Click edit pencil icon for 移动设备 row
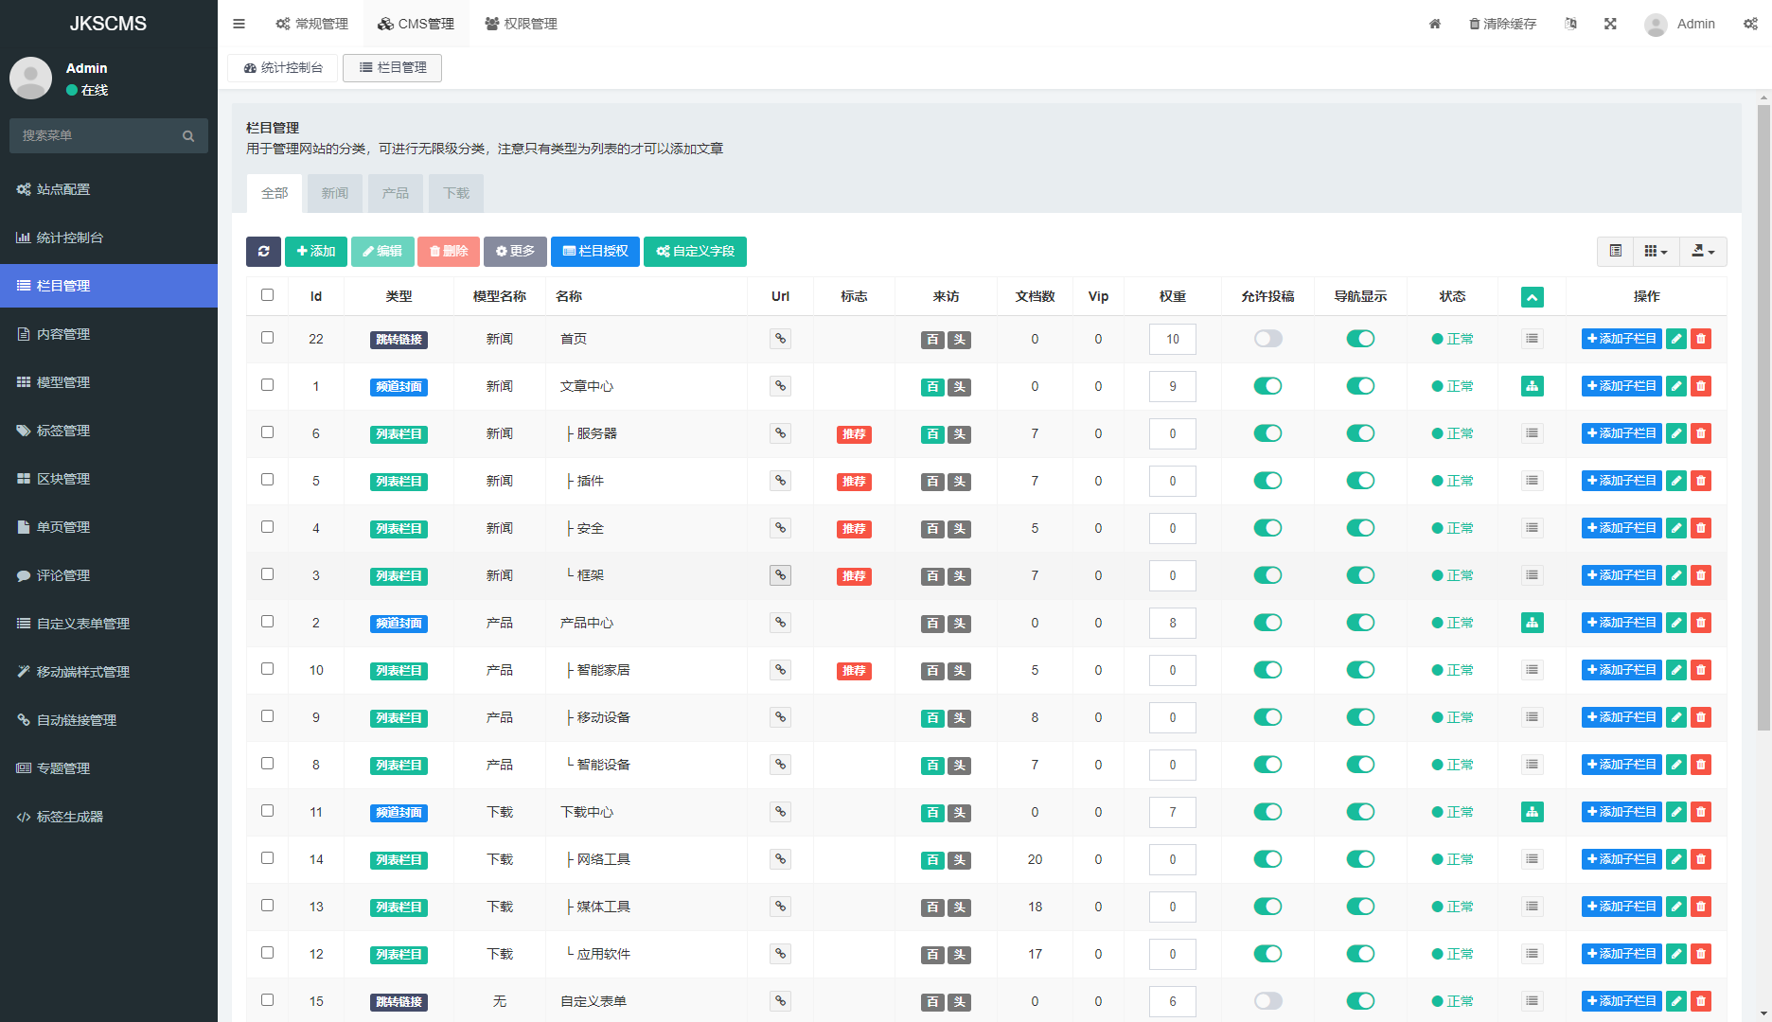1772x1022 pixels. 1676,717
